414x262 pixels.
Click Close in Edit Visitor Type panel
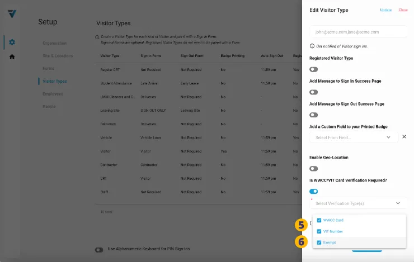pyautogui.click(x=403, y=10)
